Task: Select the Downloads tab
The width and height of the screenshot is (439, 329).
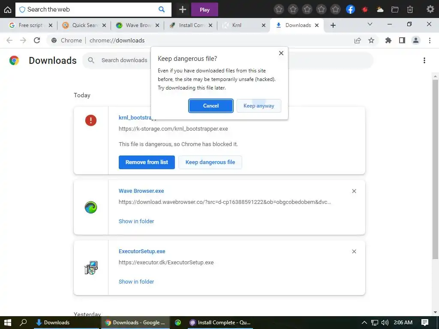Action: pyautogui.click(x=298, y=25)
